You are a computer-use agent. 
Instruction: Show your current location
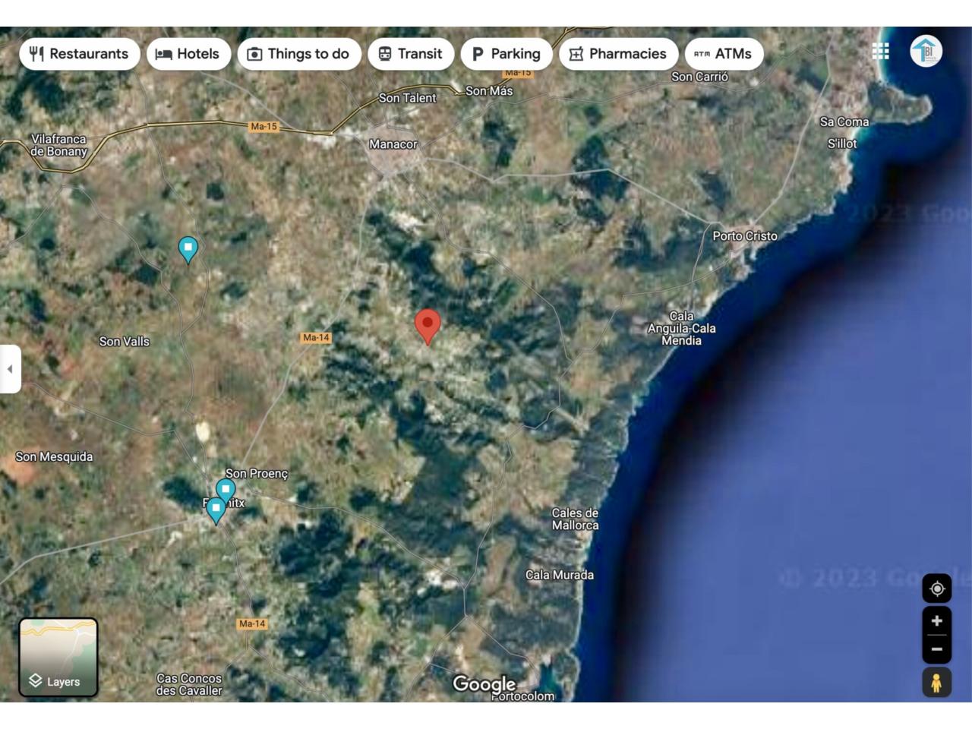(x=937, y=589)
